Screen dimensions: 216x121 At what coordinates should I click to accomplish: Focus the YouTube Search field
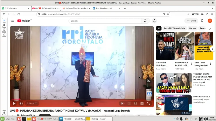pos(105,21)
